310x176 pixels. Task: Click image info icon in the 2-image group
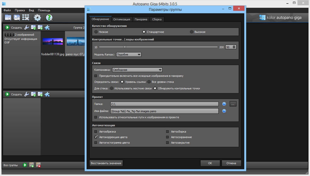point(33,28)
